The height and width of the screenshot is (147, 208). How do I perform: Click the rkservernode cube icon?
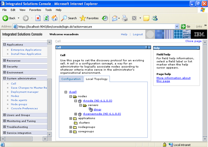[x=80, y=114]
